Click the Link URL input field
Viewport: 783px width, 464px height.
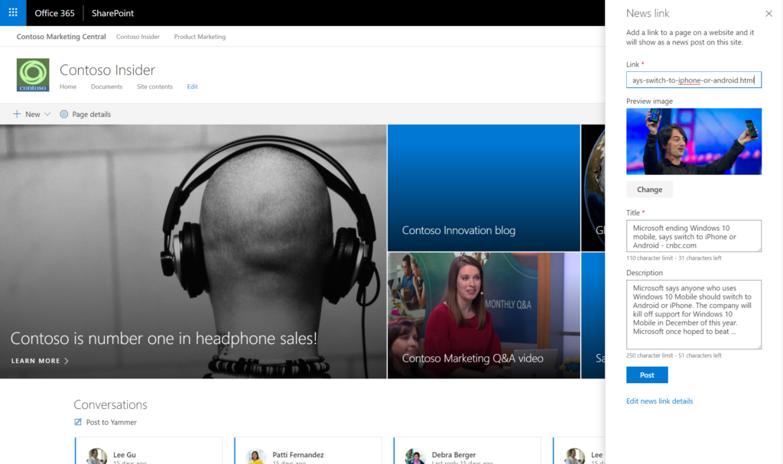(694, 80)
